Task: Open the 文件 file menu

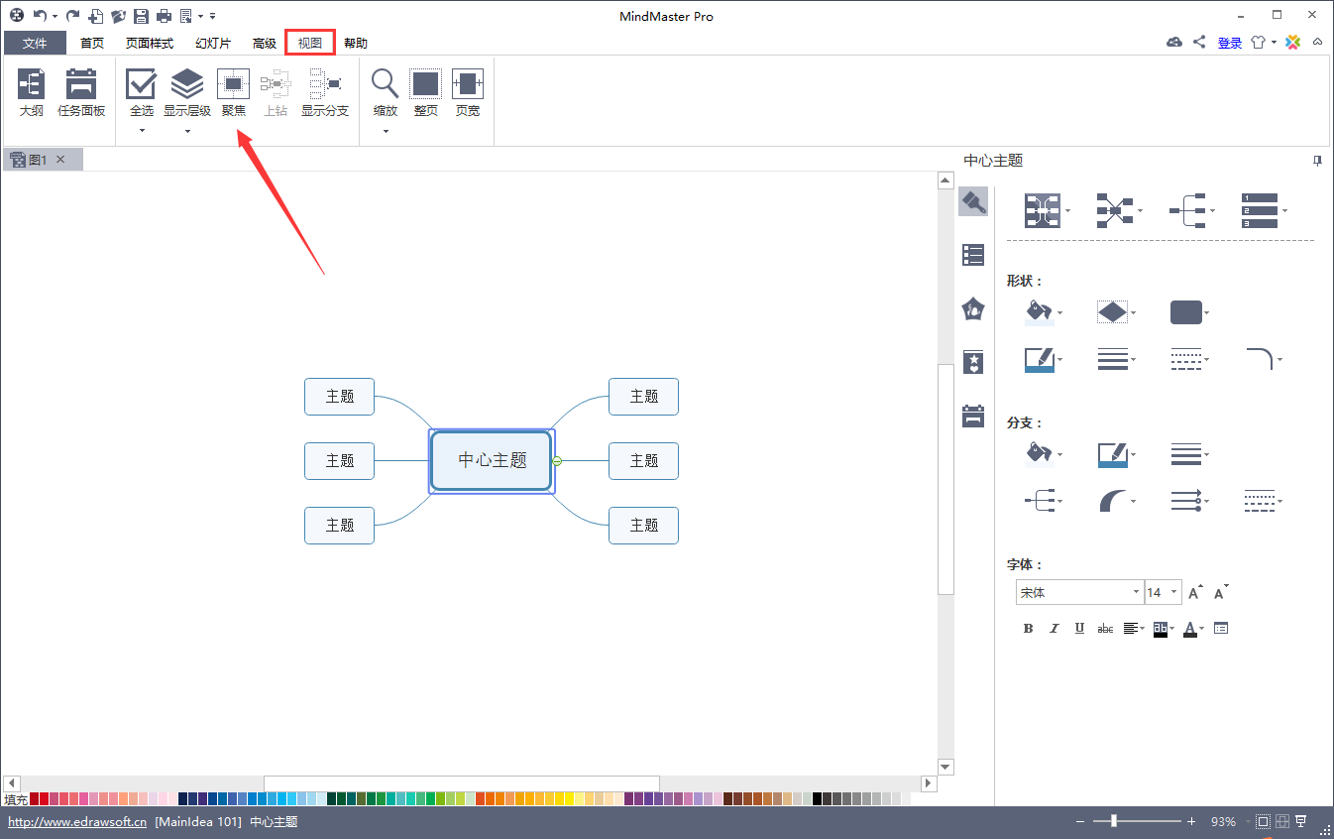Action: click(x=35, y=43)
